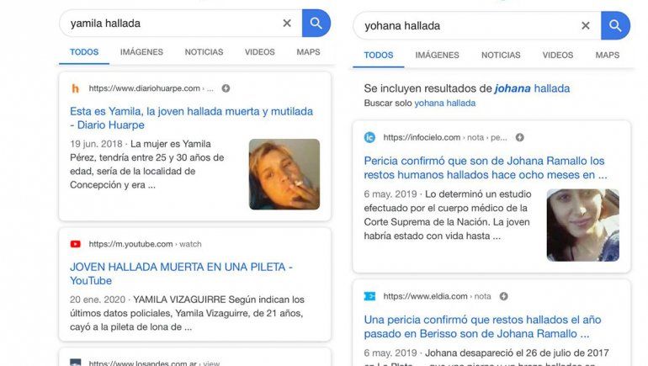Open the Infocielo result thumbnail
Screen dimensions: 648x366
[x=582, y=225]
